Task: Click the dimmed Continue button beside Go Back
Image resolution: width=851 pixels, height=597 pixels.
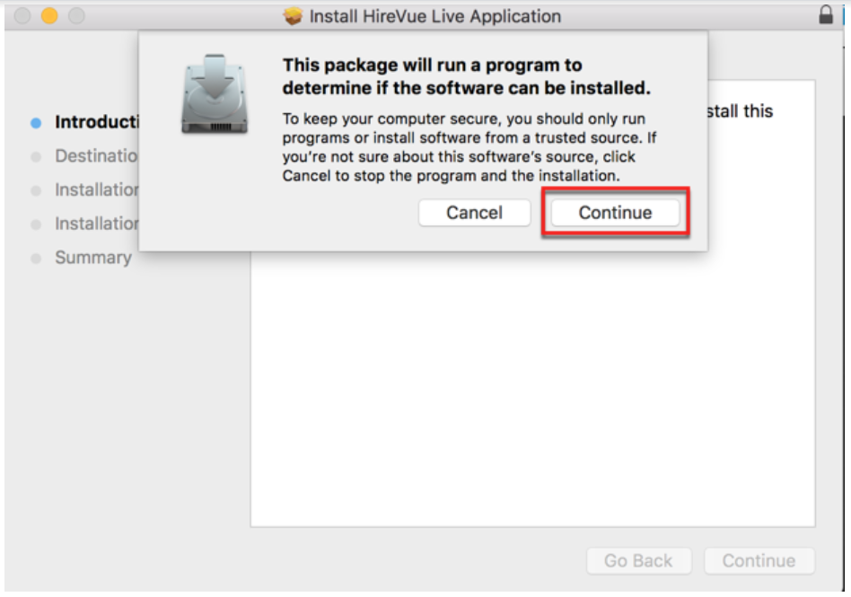Action: [759, 560]
